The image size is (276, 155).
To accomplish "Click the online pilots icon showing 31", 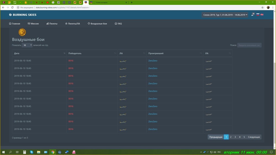I will [253, 14].
